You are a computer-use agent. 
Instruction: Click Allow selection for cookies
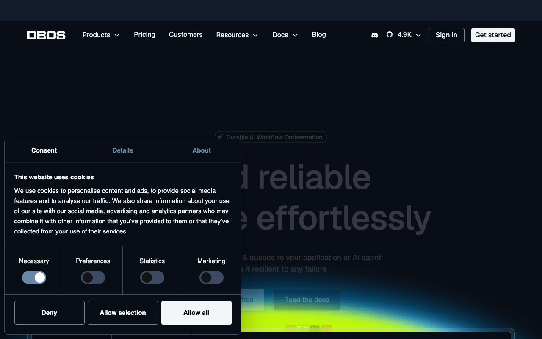point(123,313)
